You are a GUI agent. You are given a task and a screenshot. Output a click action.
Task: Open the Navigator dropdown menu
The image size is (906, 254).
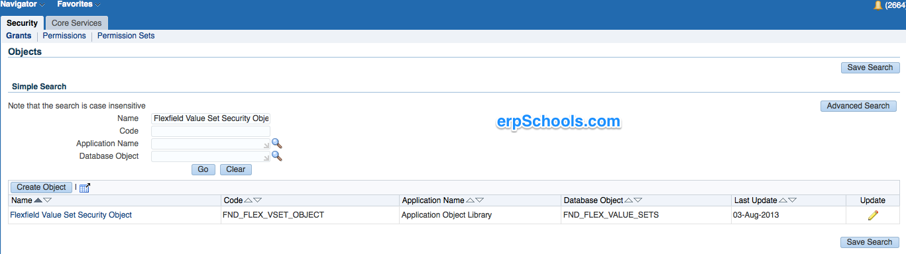pyautogui.click(x=22, y=5)
